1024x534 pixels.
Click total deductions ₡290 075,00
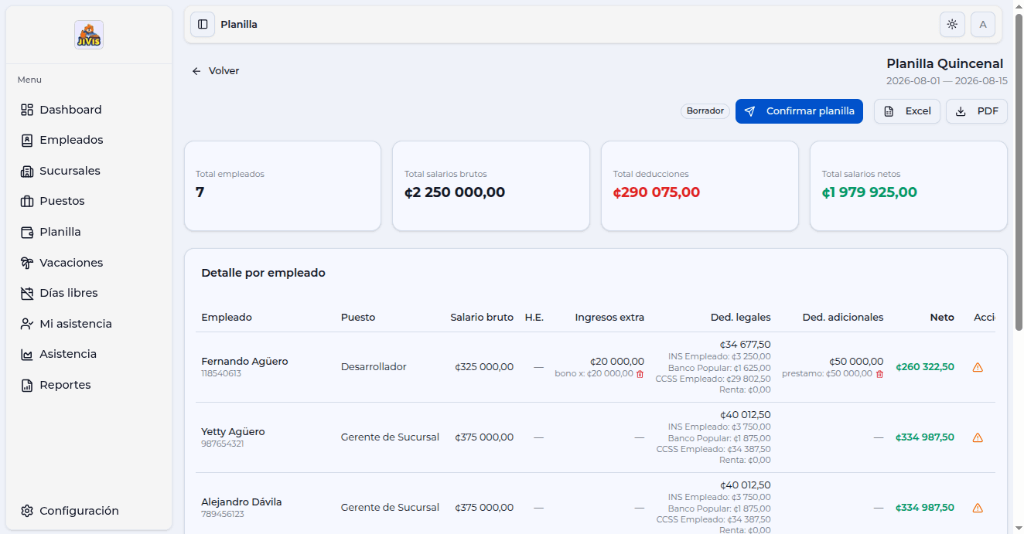pyautogui.click(x=657, y=192)
